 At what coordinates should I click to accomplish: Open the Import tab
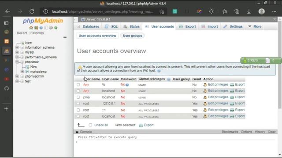210,26
